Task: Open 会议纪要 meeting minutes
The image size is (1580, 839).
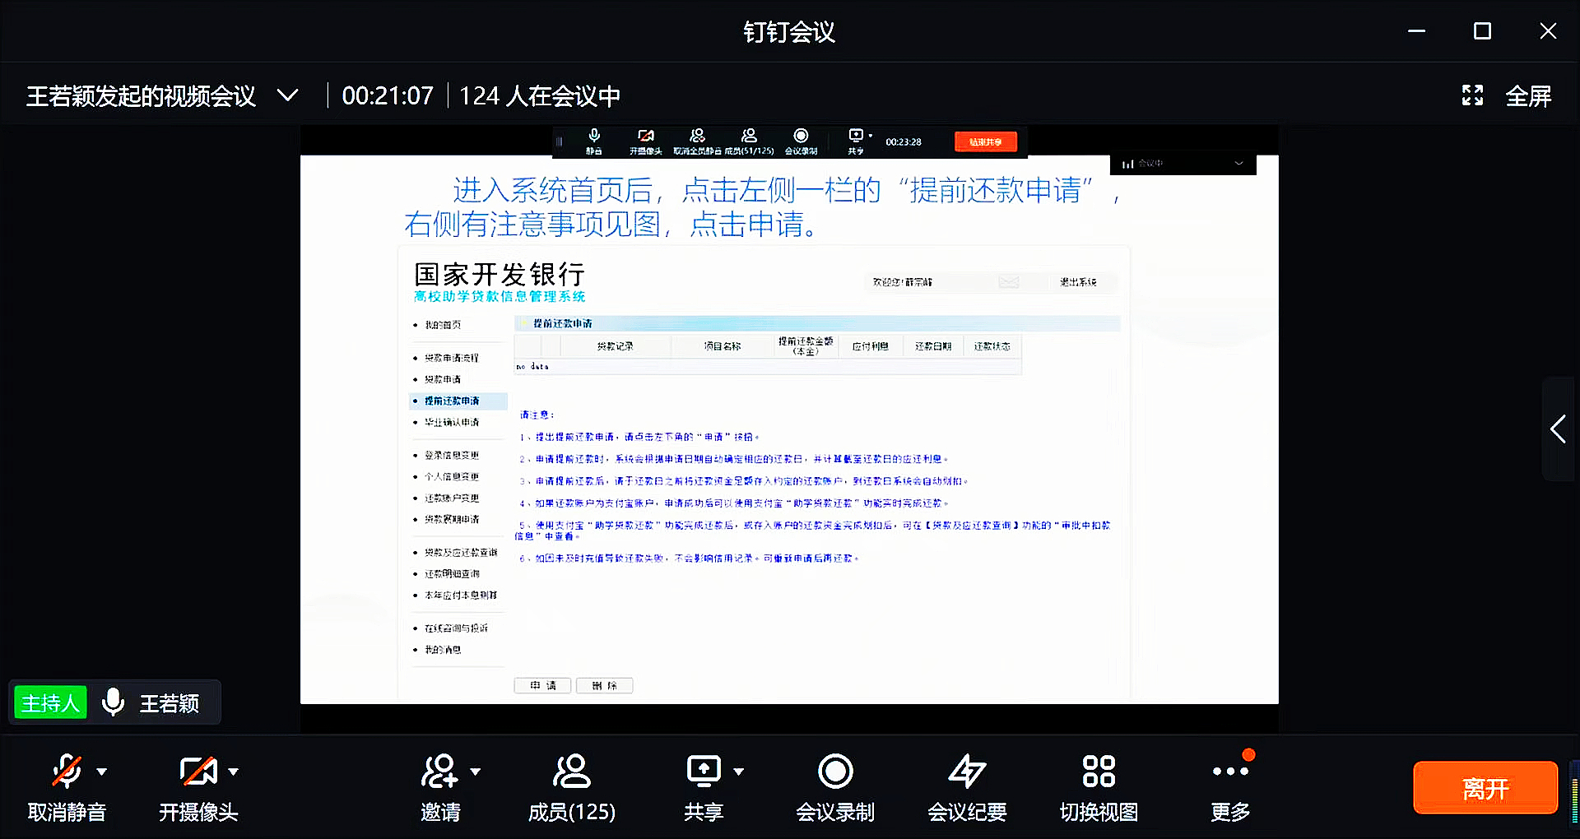Action: tap(966, 772)
